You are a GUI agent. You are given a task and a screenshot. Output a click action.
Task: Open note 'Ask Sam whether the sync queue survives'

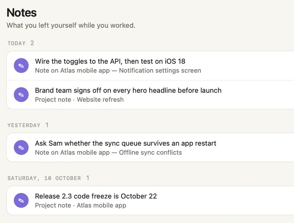(x=126, y=144)
